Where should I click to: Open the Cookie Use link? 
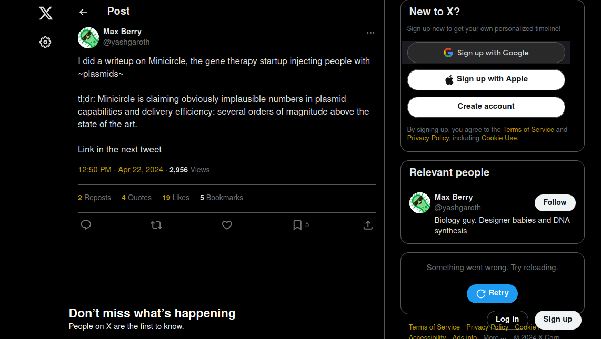click(x=499, y=138)
